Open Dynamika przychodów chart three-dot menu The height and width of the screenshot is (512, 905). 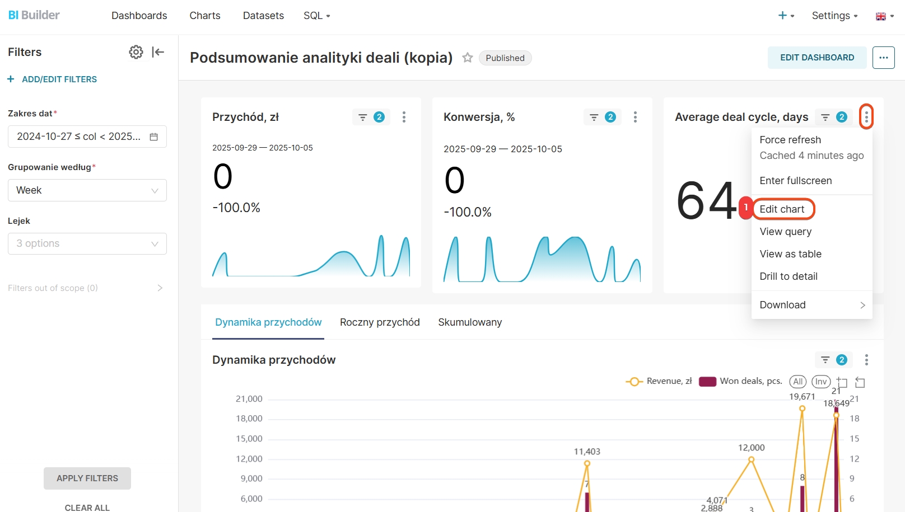point(866,360)
